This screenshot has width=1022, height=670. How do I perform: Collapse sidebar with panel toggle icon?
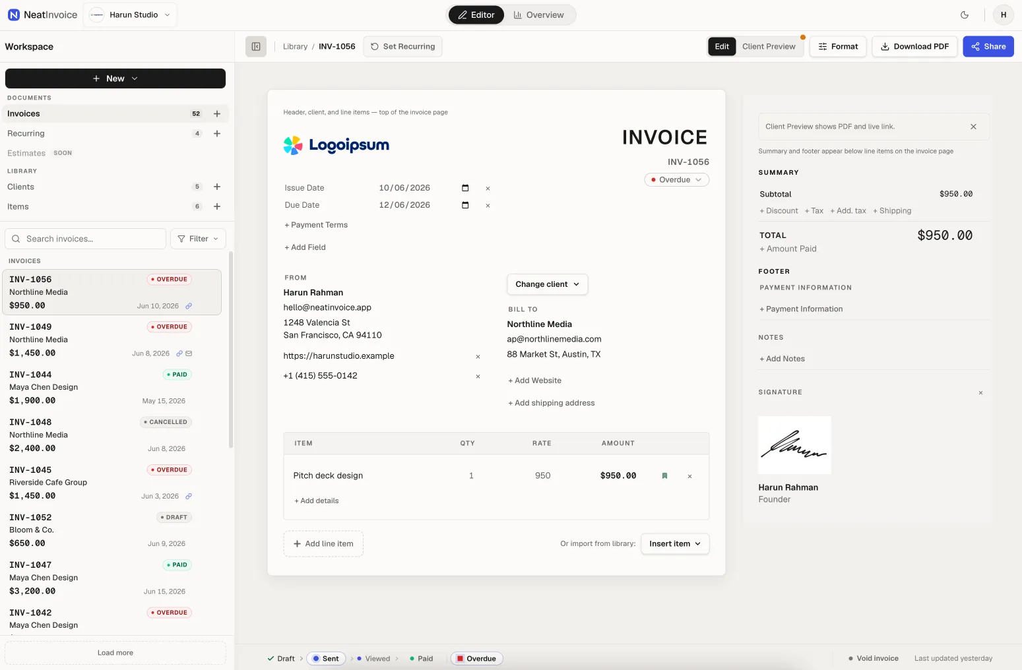point(256,46)
